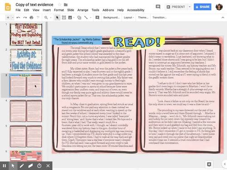Open the Arrange menu
The height and width of the screenshot is (170, 227).
click(83, 10)
